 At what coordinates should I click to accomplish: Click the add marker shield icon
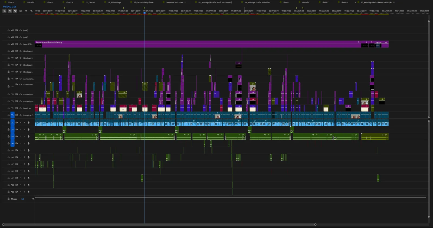coord(26,11)
